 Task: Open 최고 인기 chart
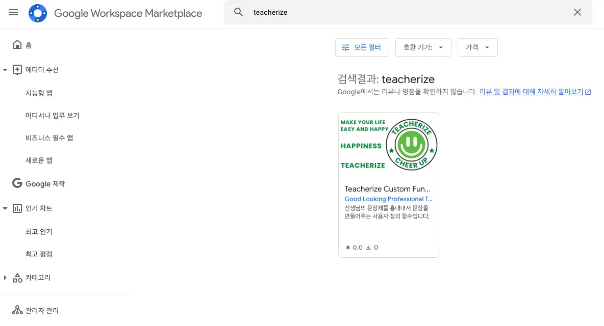click(39, 231)
